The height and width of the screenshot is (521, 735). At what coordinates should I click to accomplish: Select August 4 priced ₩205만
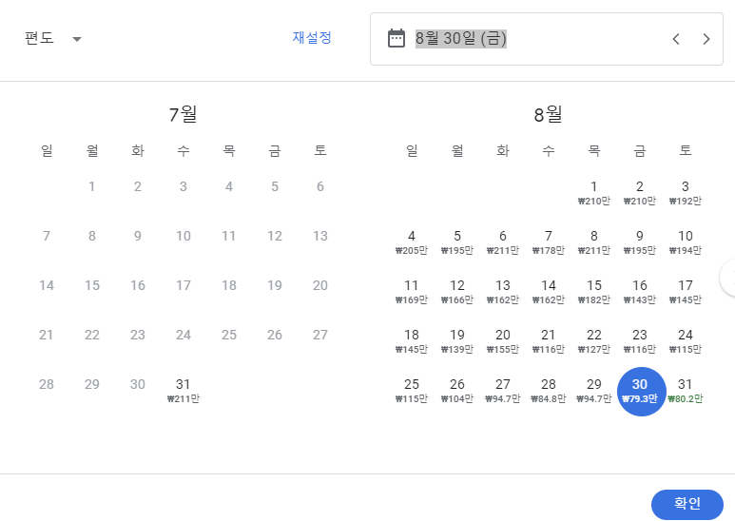[x=412, y=242]
